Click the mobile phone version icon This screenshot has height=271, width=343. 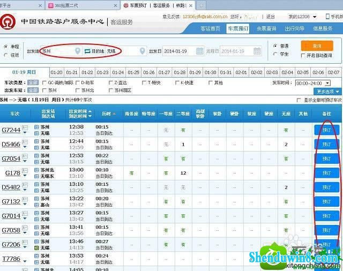tap(327, 17)
